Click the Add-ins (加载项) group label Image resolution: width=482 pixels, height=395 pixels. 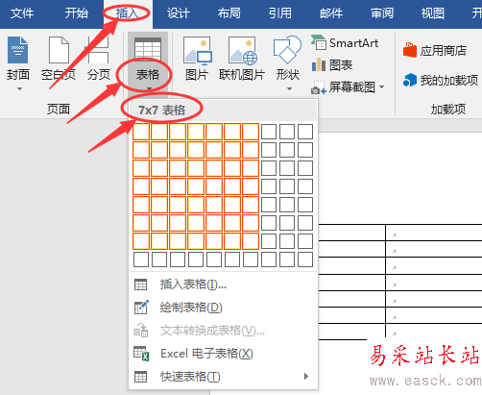point(448,110)
